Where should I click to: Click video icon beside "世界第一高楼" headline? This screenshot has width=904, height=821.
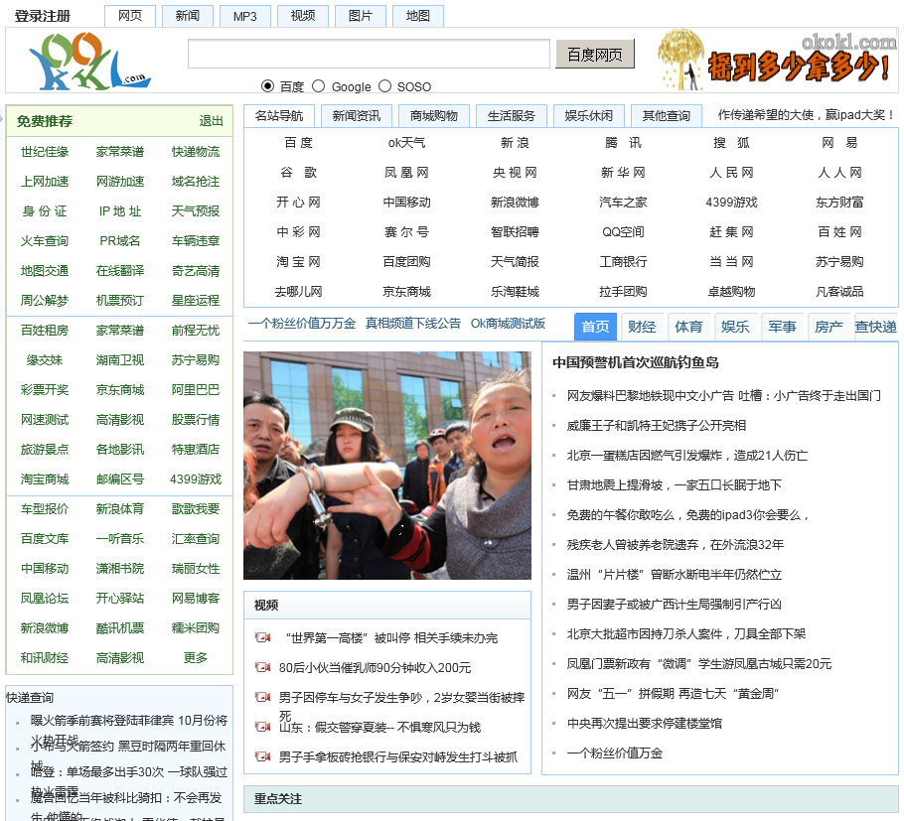(x=262, y=637)
